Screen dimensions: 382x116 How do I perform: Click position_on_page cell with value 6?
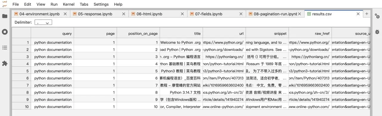pos(138,78)
